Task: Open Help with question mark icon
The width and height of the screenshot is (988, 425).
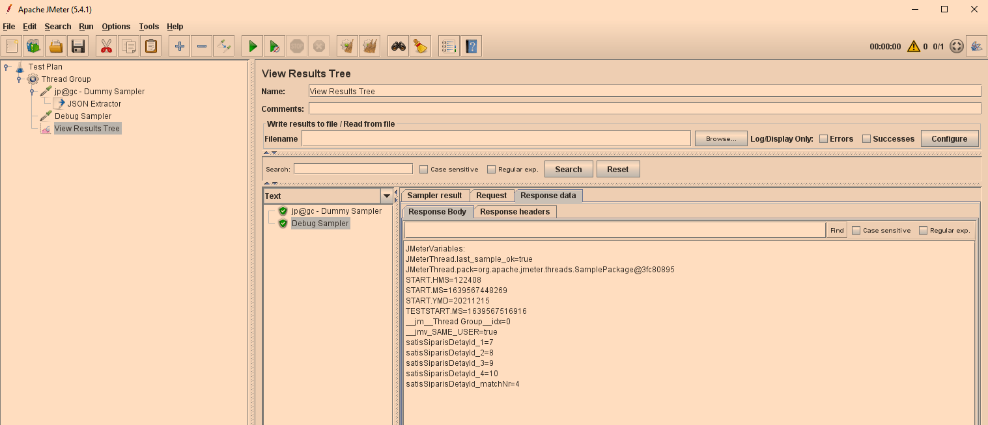Action: coord(472,46)
